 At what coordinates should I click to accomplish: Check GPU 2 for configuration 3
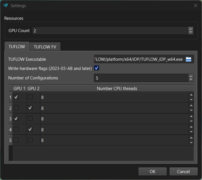[x=30, y=118]
